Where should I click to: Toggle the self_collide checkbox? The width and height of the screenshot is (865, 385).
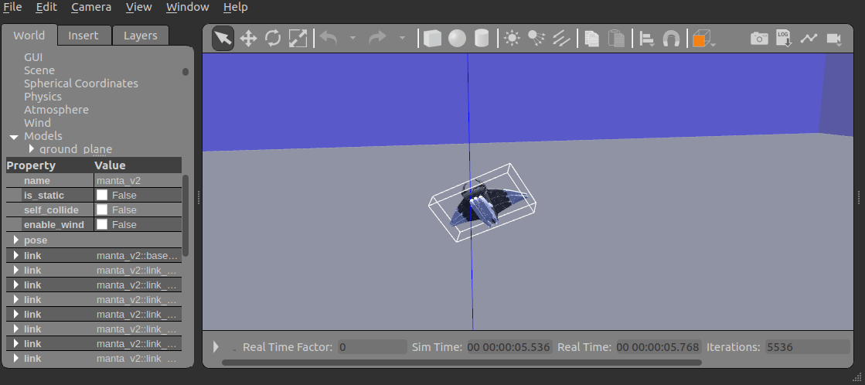(102, 210)
